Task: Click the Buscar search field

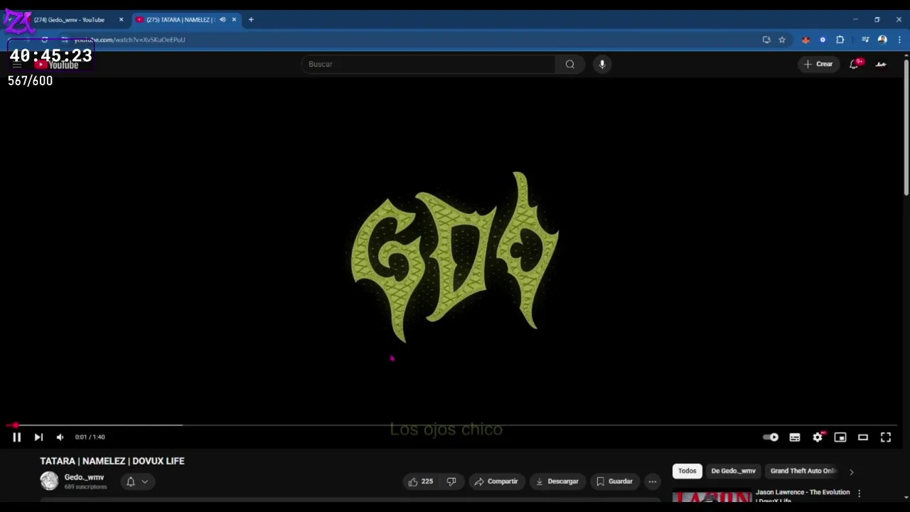Action: click(429, 64)
